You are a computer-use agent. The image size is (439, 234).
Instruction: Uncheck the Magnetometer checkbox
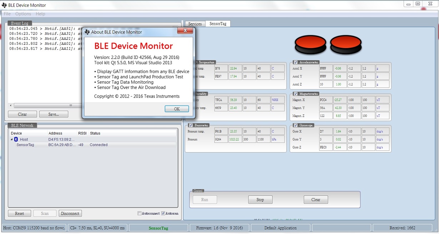296,94
